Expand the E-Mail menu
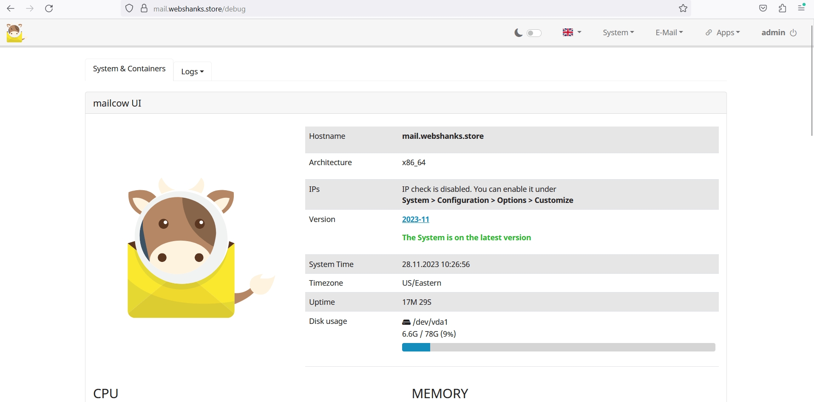 point(669,33)
